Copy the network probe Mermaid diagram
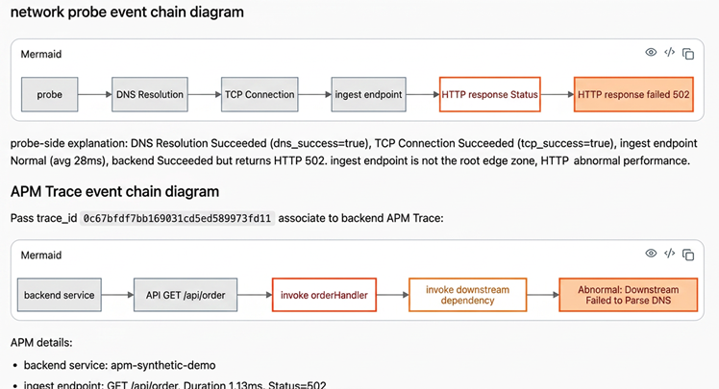 pyautogui.click(x=688, y=54)
